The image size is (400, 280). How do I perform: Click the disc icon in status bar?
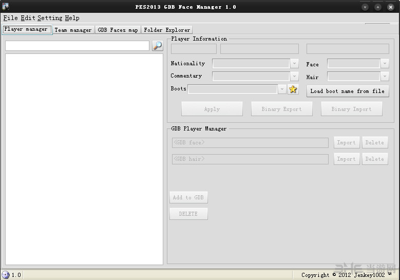(x=6, y=275)
